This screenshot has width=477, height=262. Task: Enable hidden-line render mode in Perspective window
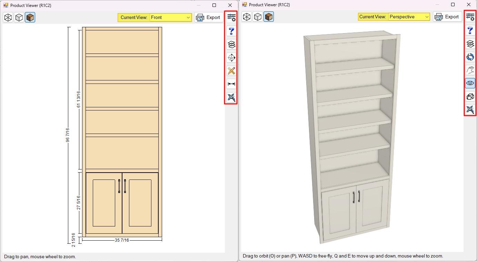258,17
